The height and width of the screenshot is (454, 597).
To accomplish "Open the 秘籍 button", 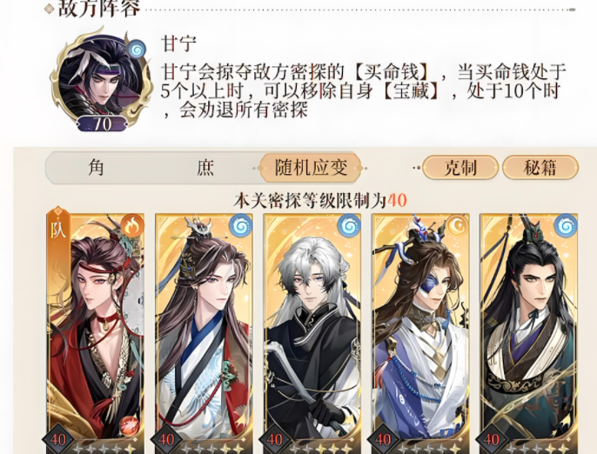I will [540, 168].
